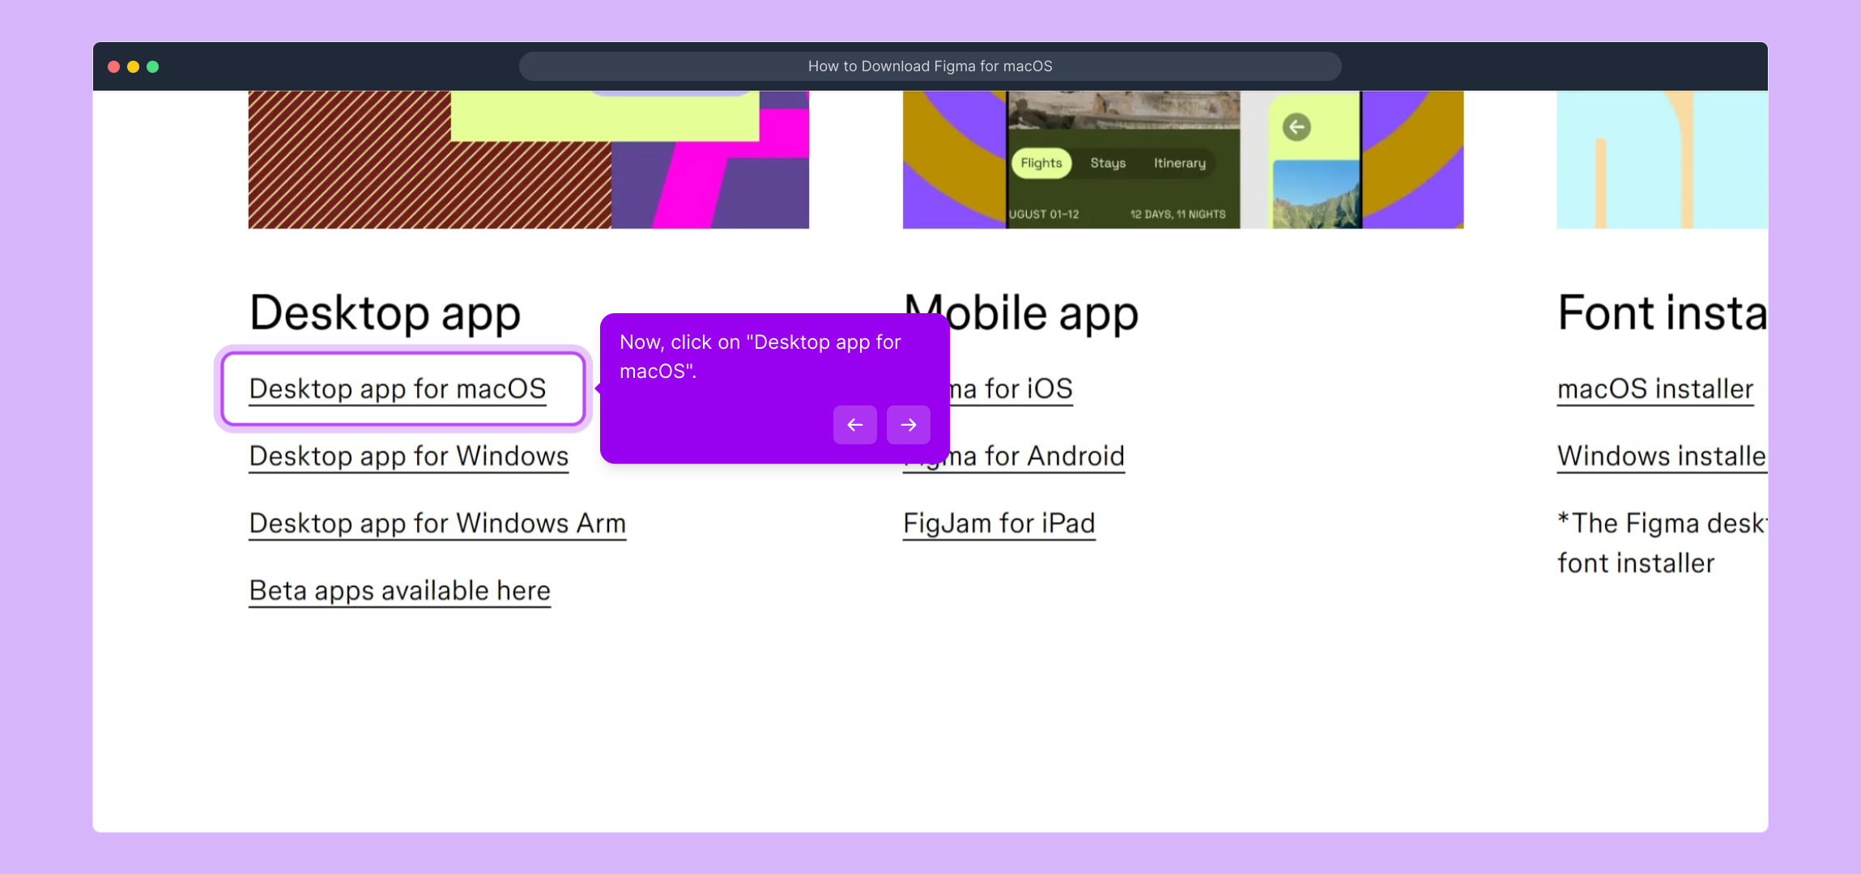The width and height of the screenshot is (1861, 874).
Task: Click the tooltip's previous arrow button
Action: click(854, 425)
